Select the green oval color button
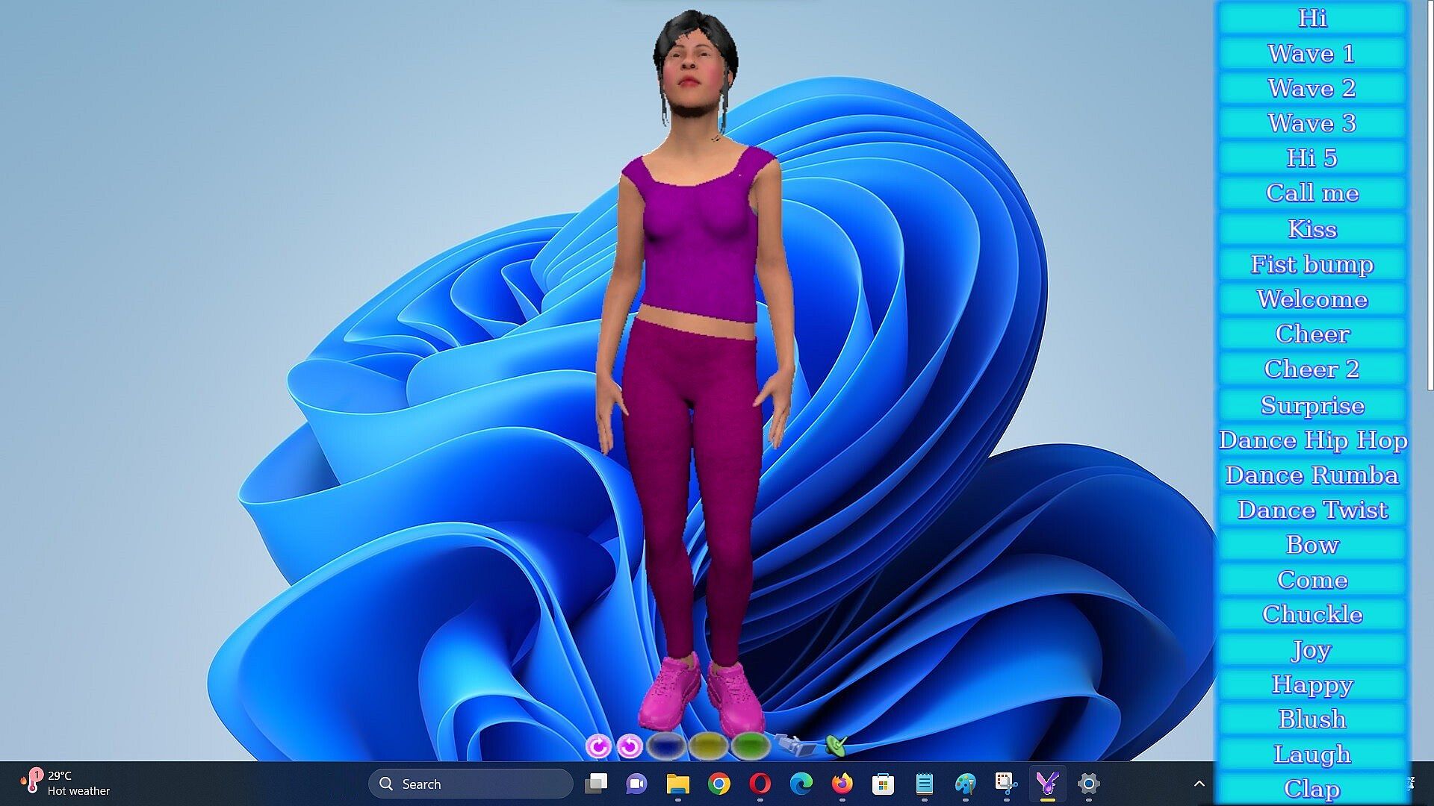Image resolution: width=1434 pixels, height=806 pixels. click(x=751, y=745)
